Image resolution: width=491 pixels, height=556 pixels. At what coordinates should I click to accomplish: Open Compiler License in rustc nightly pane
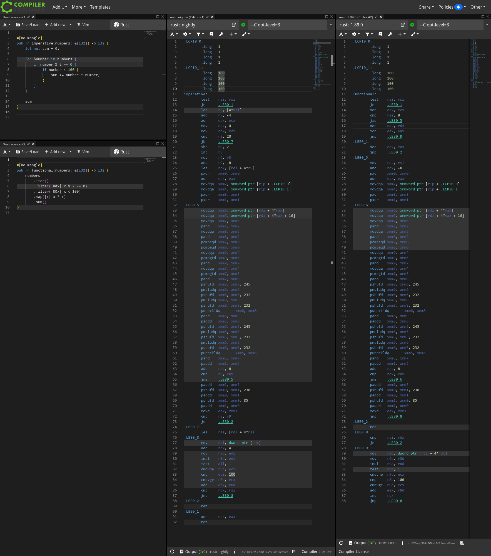click(x=316, y=552)
